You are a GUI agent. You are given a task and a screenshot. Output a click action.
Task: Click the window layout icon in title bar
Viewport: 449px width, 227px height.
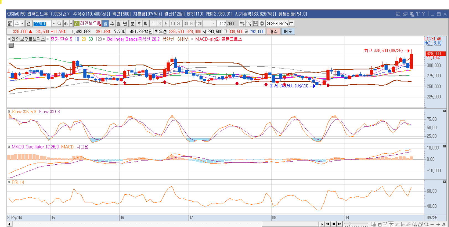click(x=398, y=14)
